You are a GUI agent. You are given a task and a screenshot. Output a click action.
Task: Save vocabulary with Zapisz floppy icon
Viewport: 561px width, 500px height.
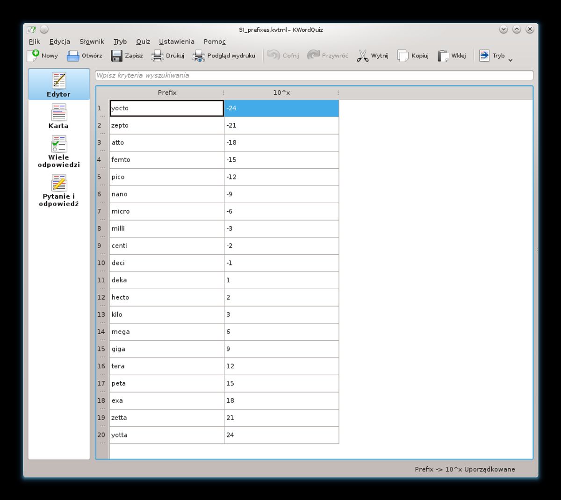[x=116, y=56]
